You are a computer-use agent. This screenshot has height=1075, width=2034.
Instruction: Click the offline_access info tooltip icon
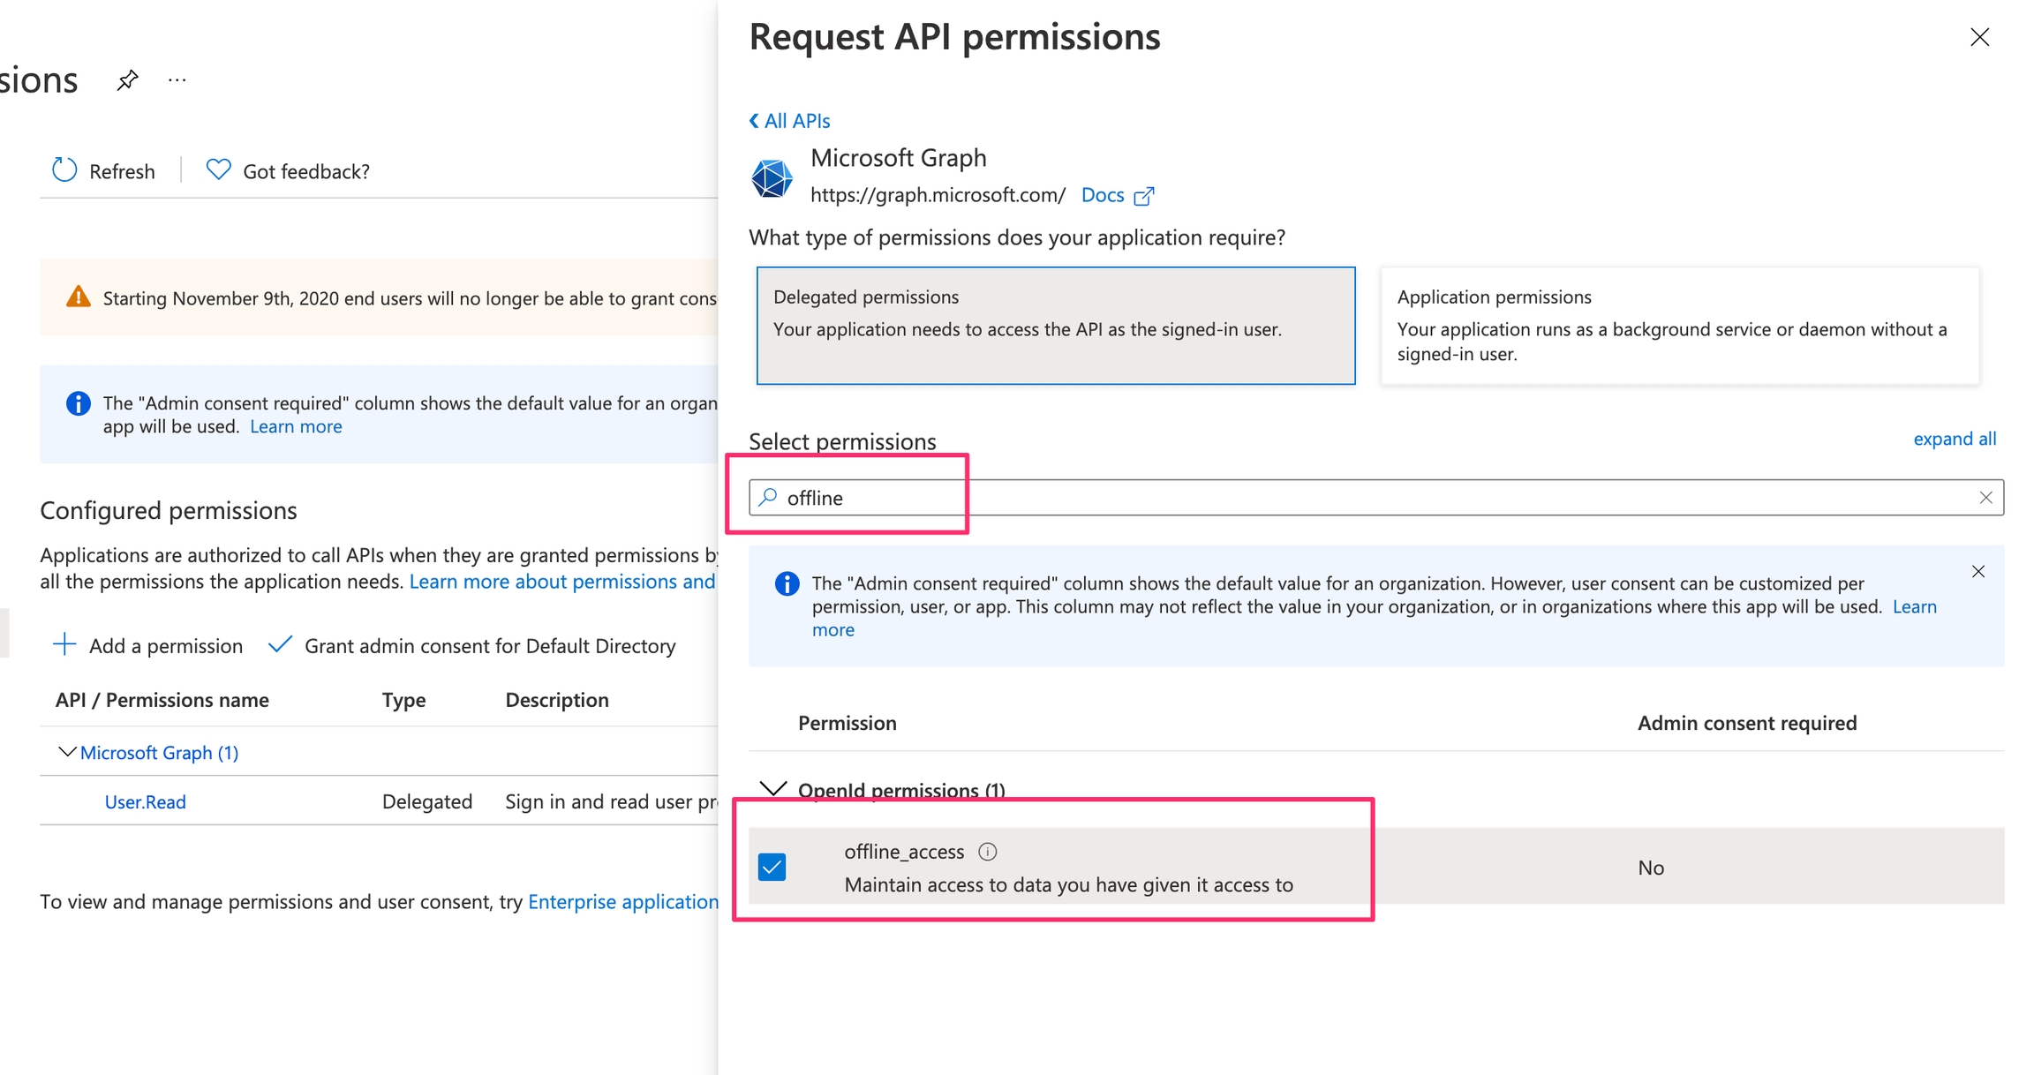tap(988, 852)
